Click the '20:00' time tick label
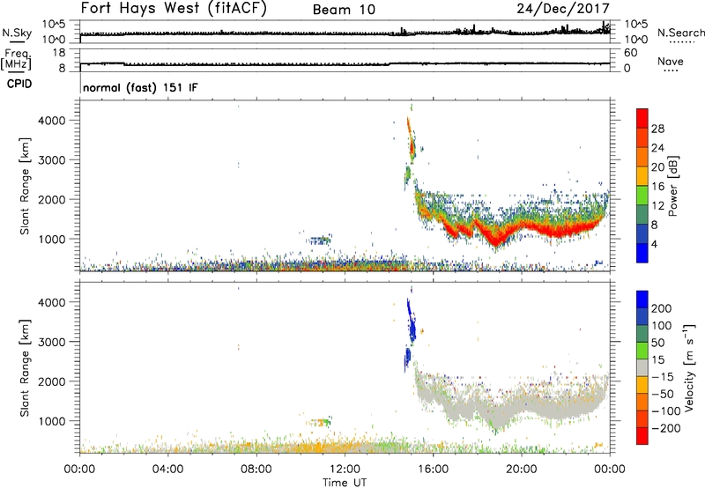Image resolution: width=705 pixels, height=488 pixels. click(522, 470)
